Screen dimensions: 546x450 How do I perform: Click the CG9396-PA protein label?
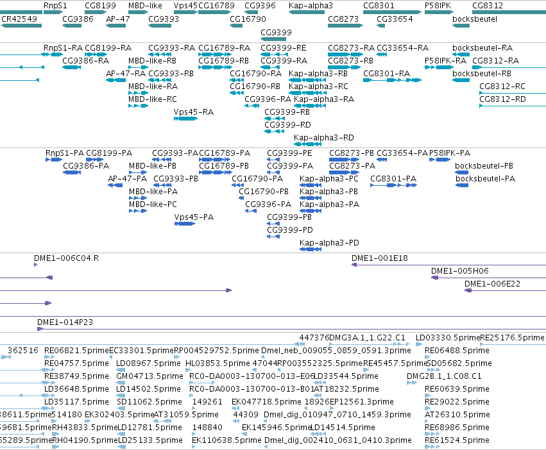pos(268,204)
